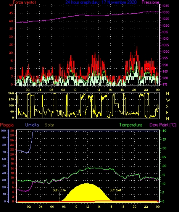Click the Forza vento axis label
The height and width of the screenshot is (212, 179).
click(24, 2)
